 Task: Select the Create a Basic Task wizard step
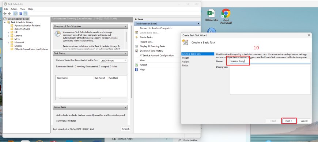click(198, 54)
